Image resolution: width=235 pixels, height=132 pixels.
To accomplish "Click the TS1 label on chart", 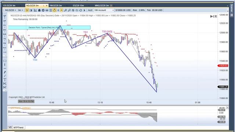I will [86, 32].
